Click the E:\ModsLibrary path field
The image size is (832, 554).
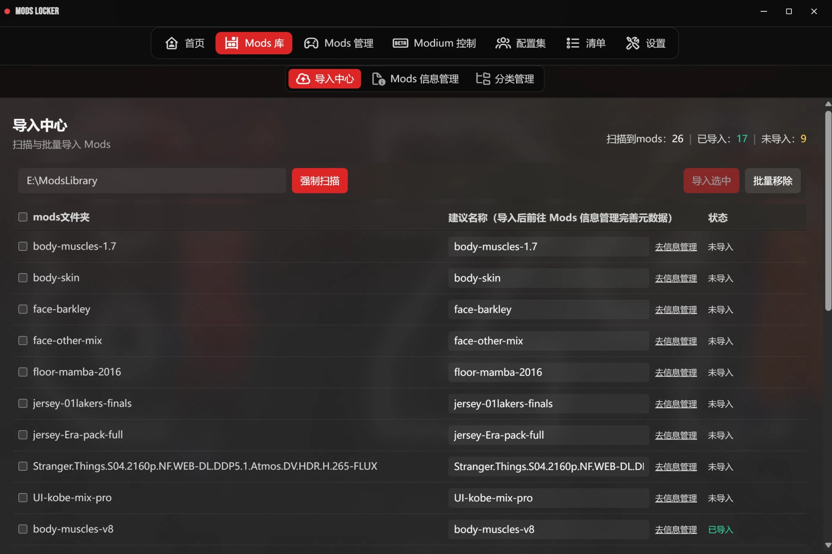point(152,180)
